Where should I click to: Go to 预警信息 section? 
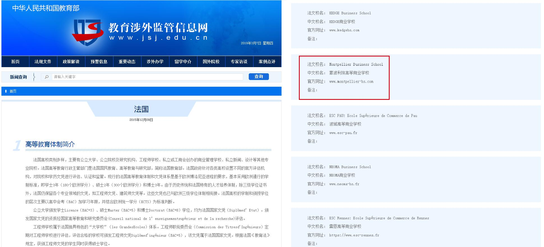click(x=99, y=62)
